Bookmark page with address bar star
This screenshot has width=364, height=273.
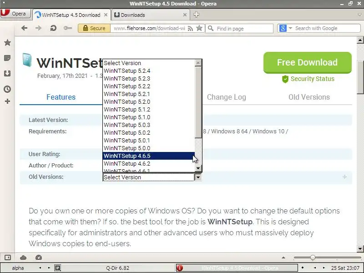[x=199, y=28]
